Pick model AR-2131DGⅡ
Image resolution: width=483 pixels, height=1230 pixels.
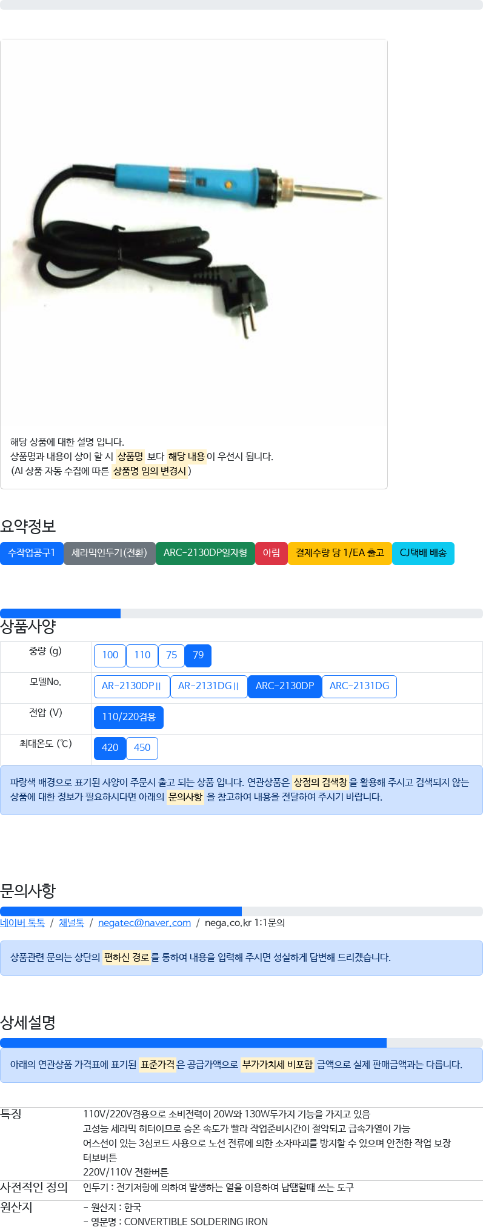coord(209,686)
